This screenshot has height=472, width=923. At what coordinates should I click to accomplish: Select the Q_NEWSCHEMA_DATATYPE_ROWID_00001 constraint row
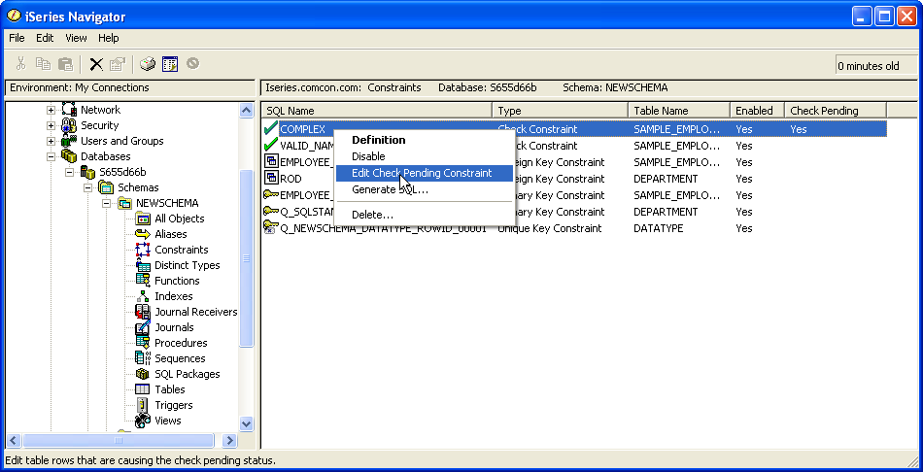point(574,228)
